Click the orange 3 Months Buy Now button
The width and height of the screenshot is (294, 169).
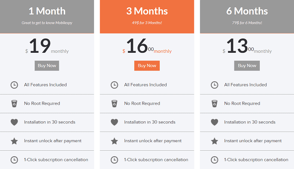pos(147,66)
